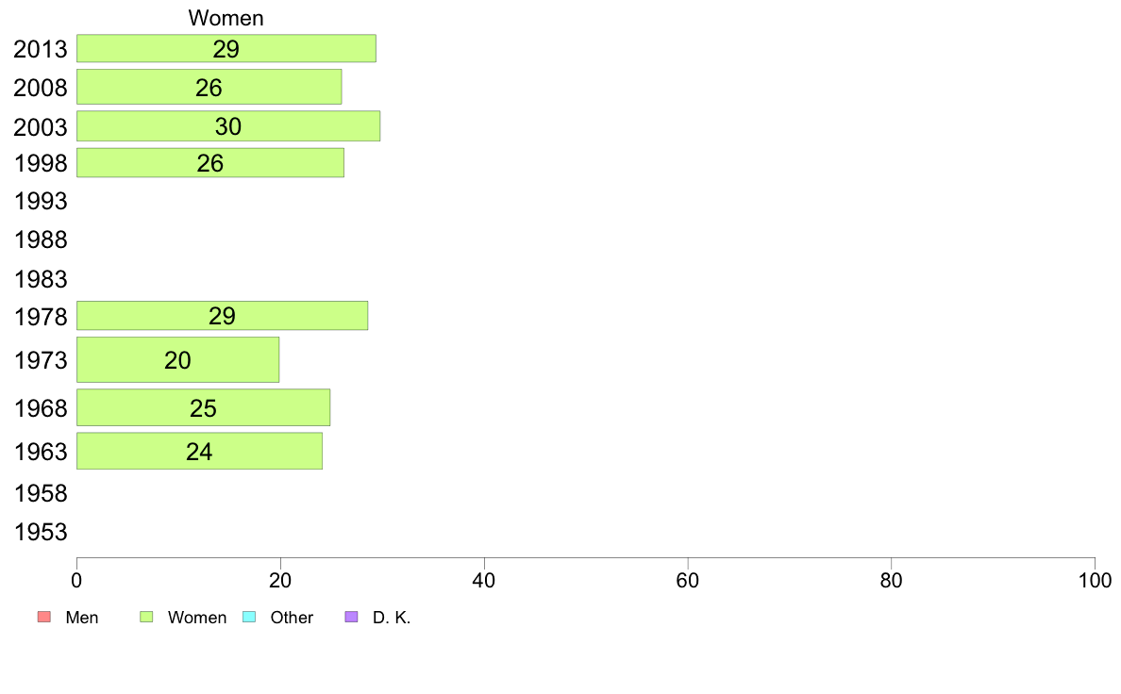
Task: Click the 100 axis tick label
Action: [x=1095, y=580]
